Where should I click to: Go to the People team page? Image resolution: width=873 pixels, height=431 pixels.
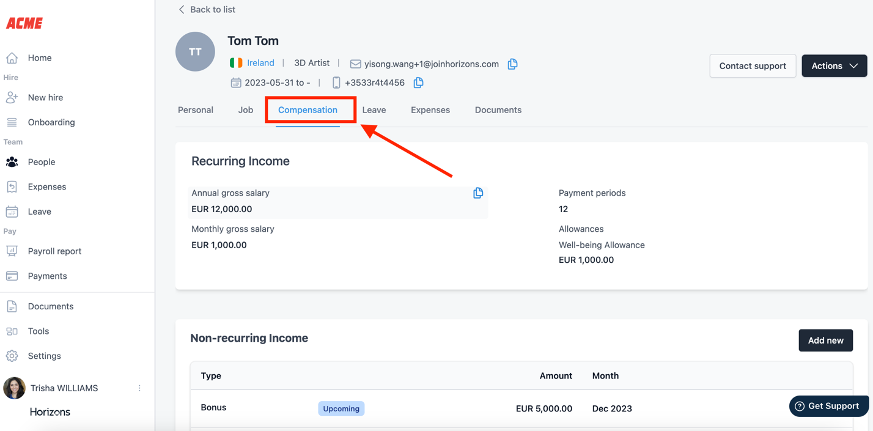(41, 162)
